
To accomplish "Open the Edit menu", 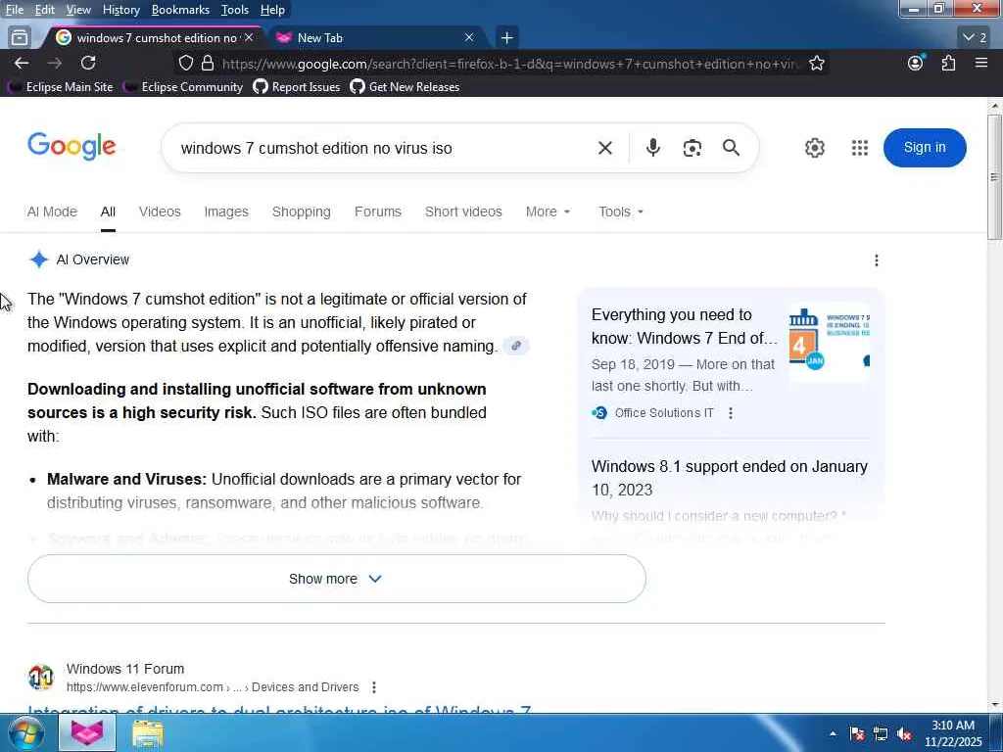I will click(45, 10).
